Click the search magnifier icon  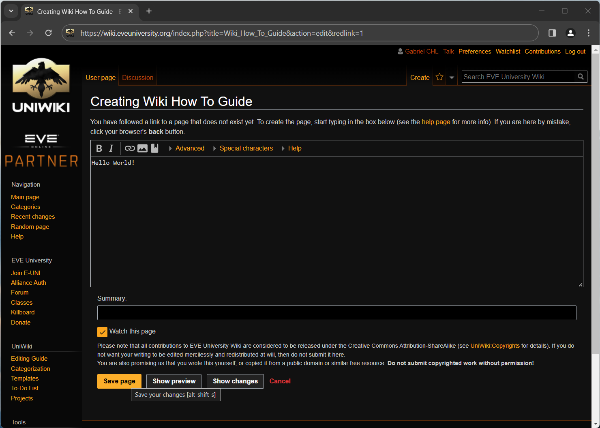[581, 77]
